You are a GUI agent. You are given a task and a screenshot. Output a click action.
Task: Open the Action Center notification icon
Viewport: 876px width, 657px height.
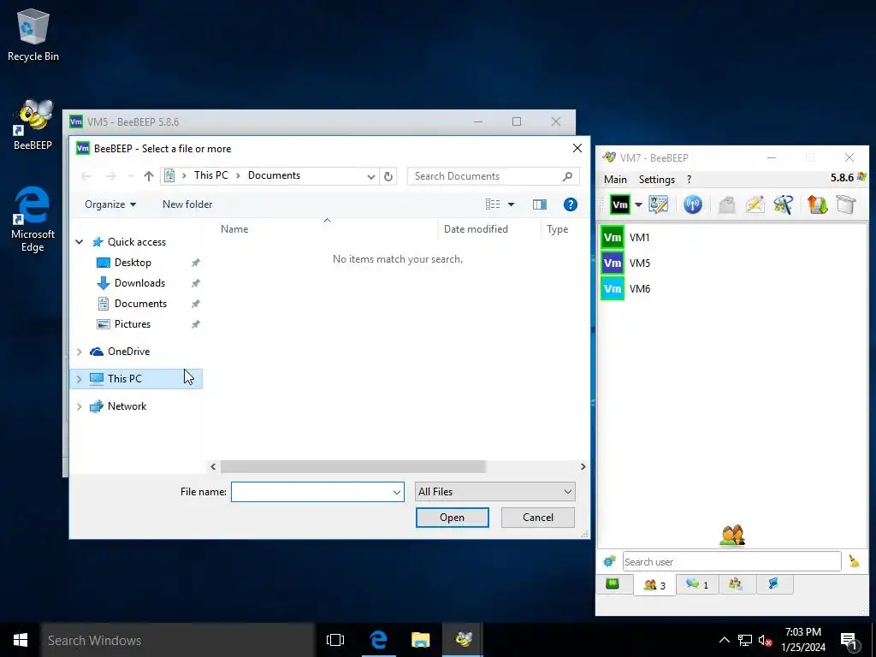849,641
